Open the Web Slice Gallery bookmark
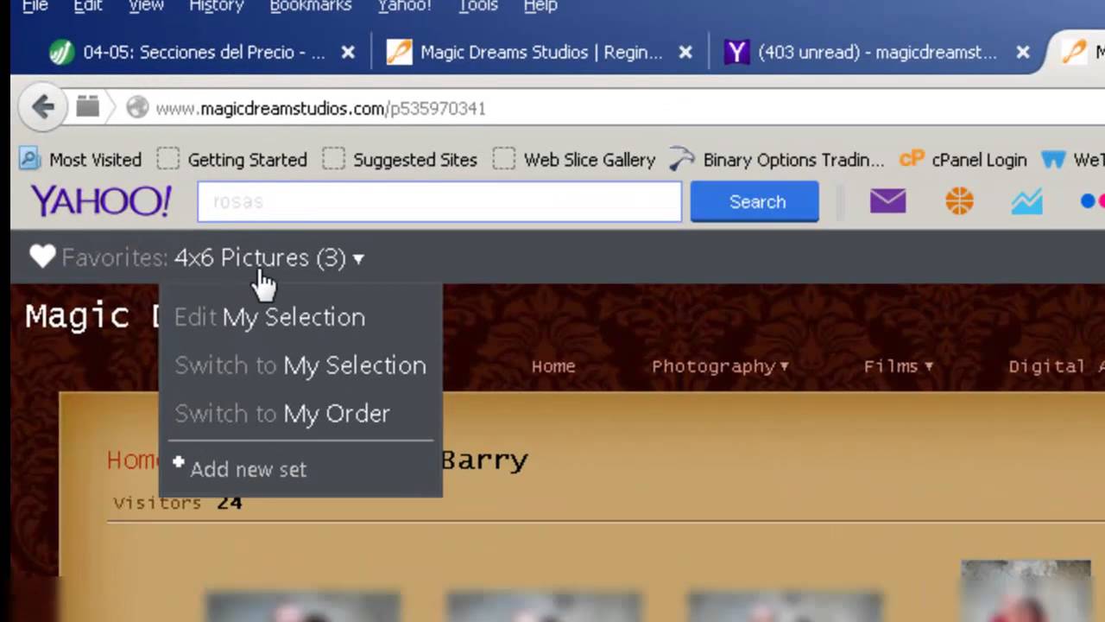The height and width of the screenshot is (622, 1105). (x=574, y=160)
